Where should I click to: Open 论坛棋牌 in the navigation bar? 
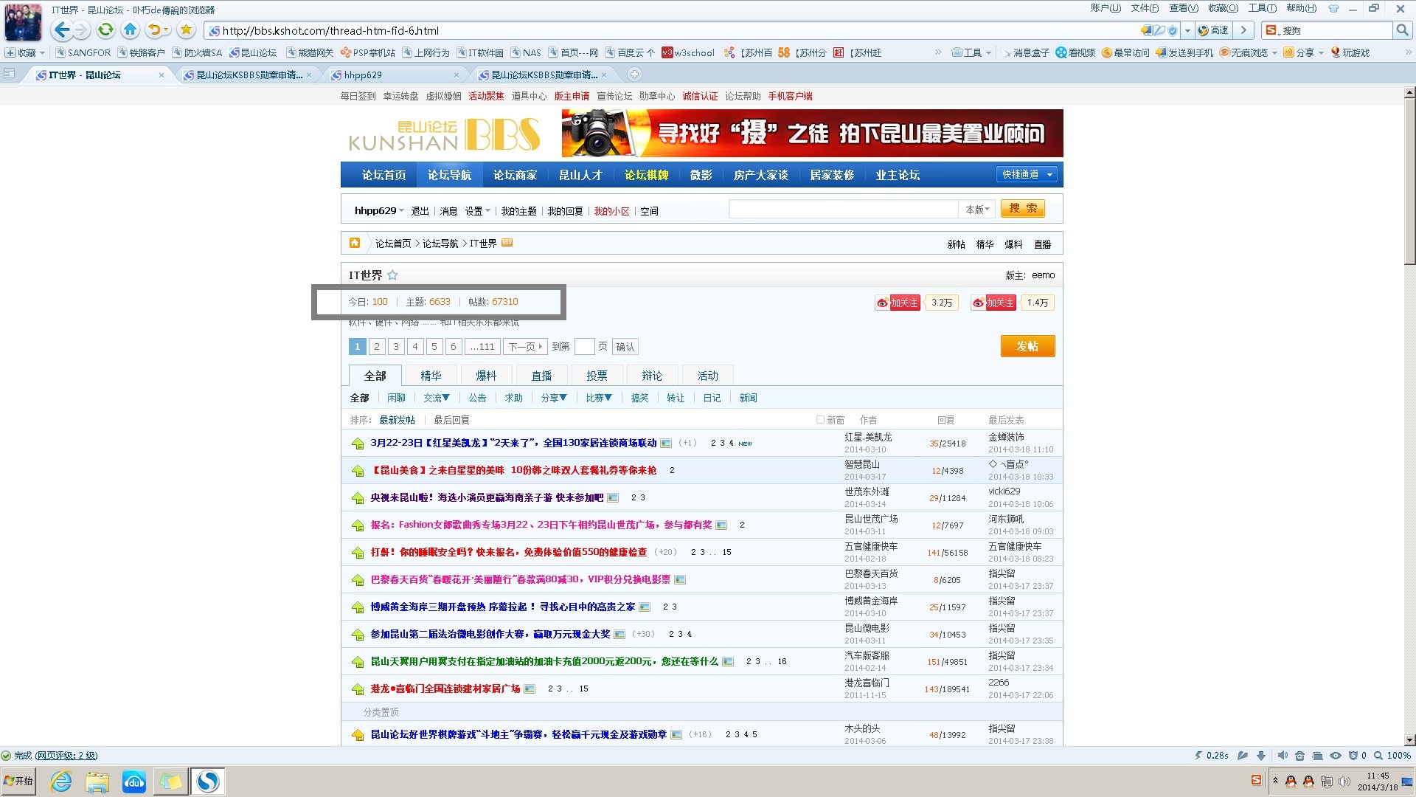tap(646, 175)
